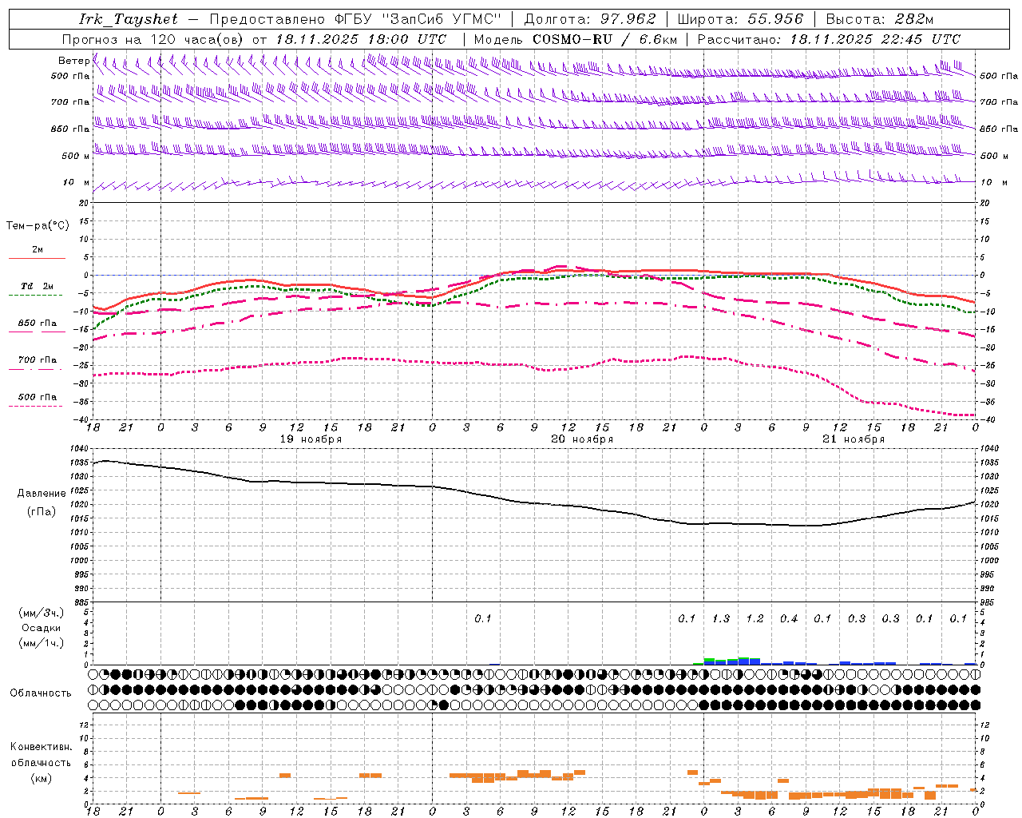Click the (мм/3ч.) label

coord(41,613)
